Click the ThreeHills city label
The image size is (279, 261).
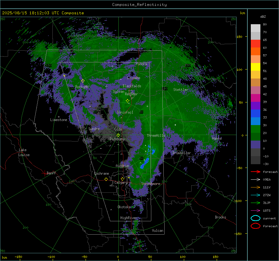pyautogui.click(x=156, y=136)
